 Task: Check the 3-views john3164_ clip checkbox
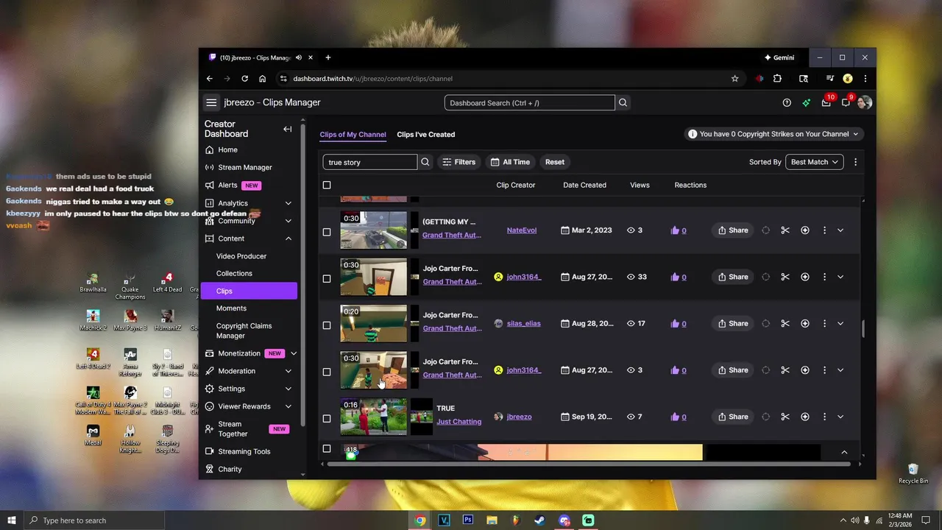(x=327, y=372)
